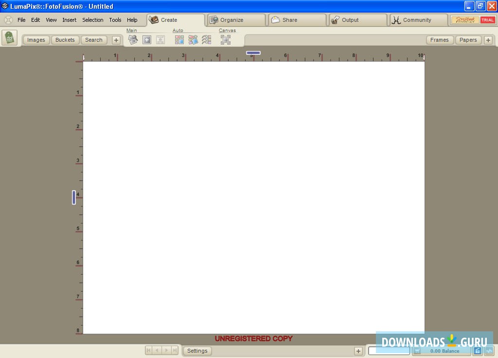The height and width of the screenshot is (358, 498).
Task: Click the auto scatter collage icon
Action: tap(193, 40)
